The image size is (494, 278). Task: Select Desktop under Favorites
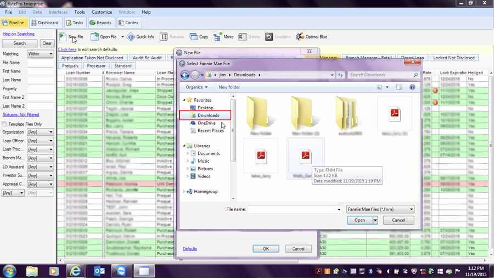pyautogui.click(x=205, y=108)
